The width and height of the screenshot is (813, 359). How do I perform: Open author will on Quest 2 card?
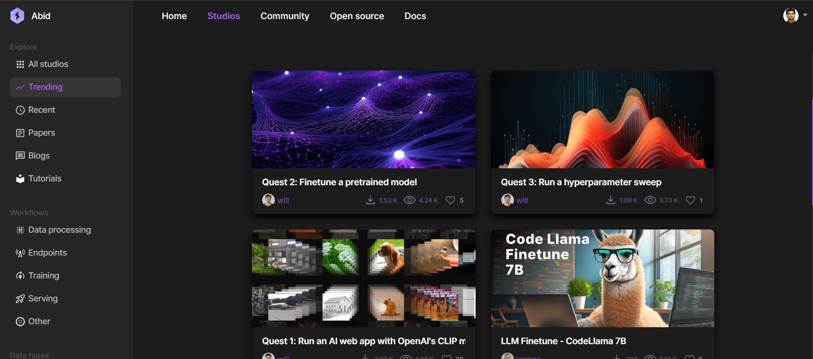[283, 200]
